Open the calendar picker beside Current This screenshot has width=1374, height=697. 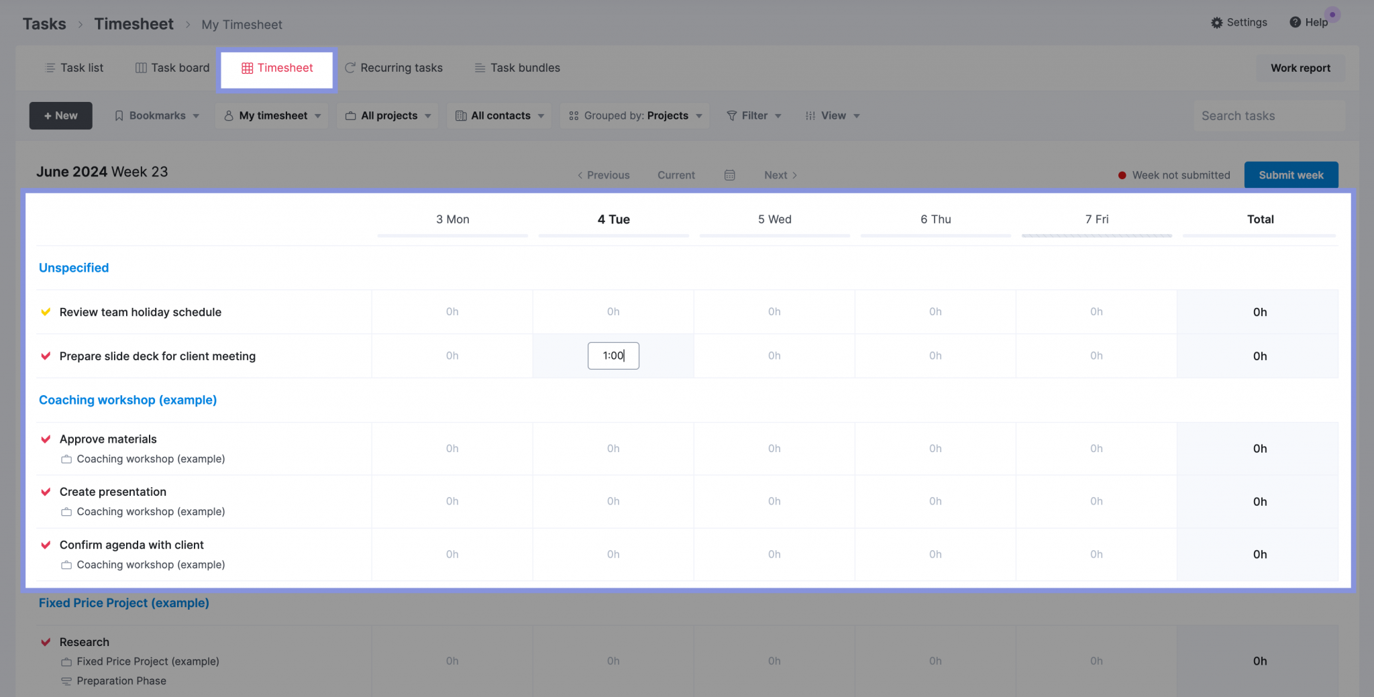[x=730, y=174]
